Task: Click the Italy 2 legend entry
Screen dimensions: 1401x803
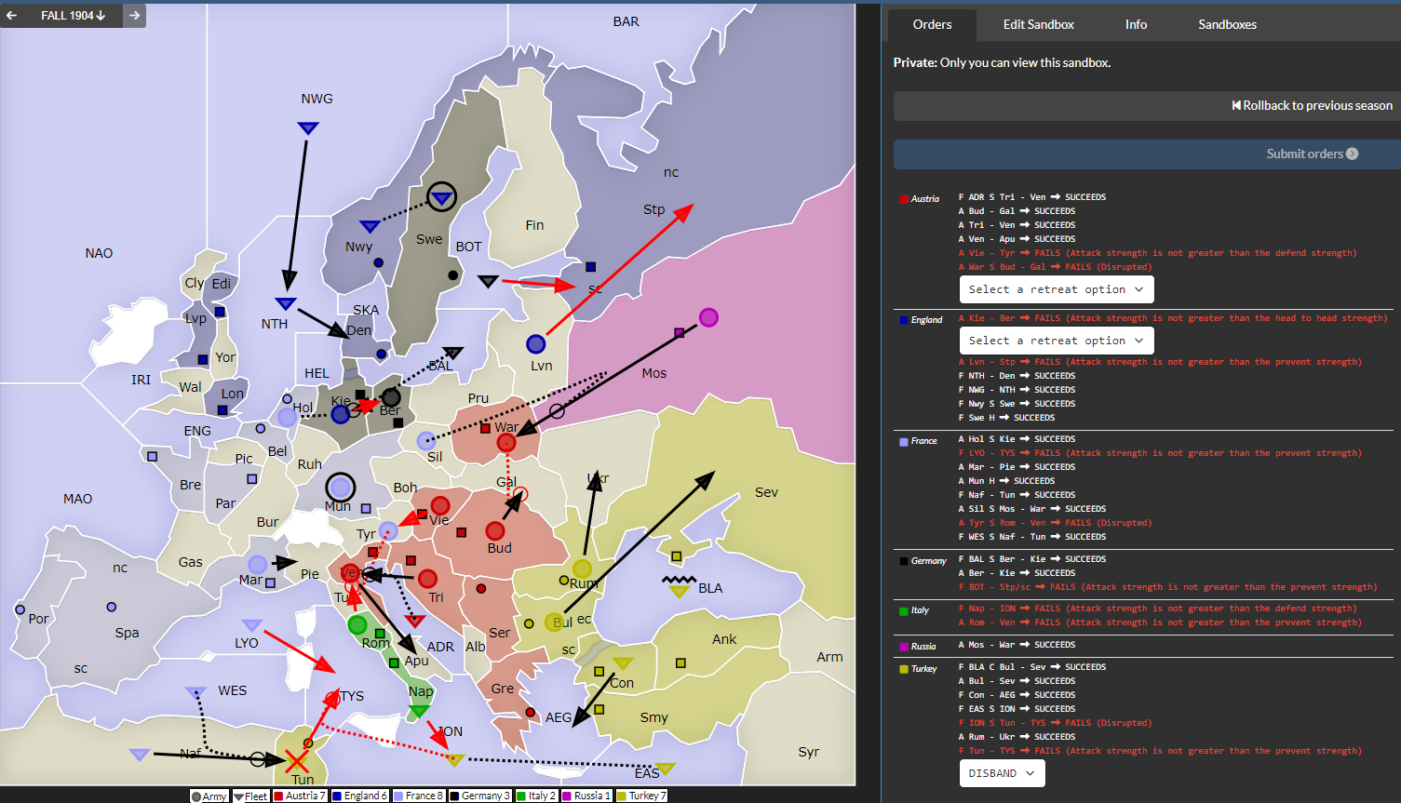Action: pos(536,796)
